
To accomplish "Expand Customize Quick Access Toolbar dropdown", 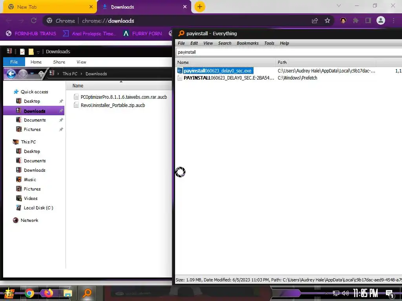I will click(38, 52).
